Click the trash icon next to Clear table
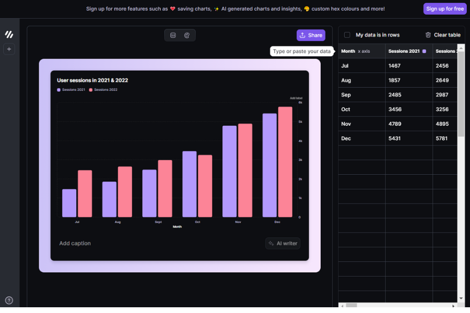Image resolution: width=470 pixels, height=313 pixels. (428, 35)
